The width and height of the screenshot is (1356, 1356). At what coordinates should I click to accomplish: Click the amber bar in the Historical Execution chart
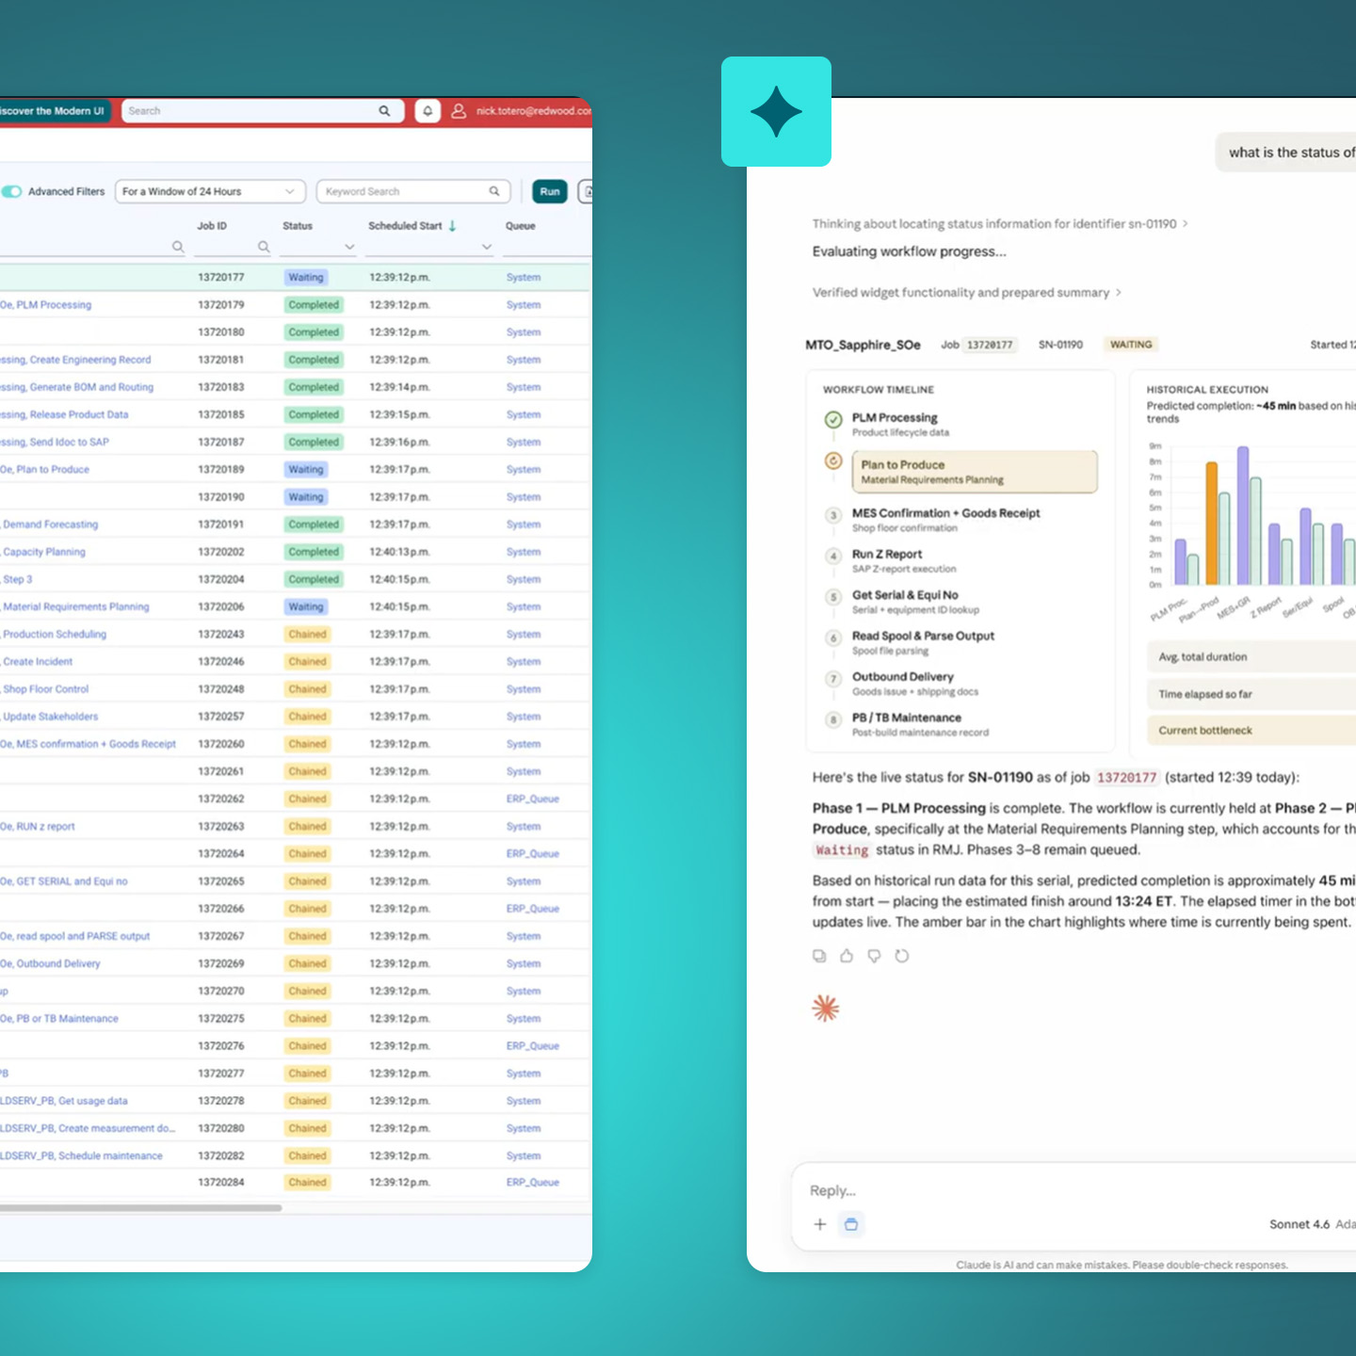coord(1212,523)
